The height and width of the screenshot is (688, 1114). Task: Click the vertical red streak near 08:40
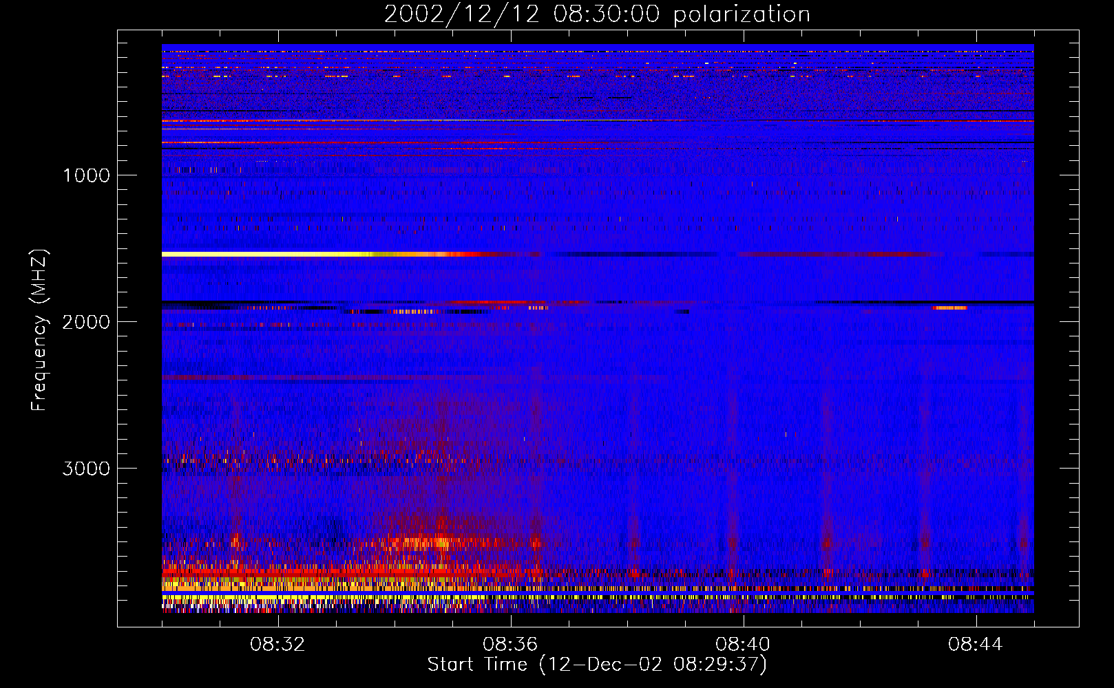pyautogui.click(x=732, y=482)
